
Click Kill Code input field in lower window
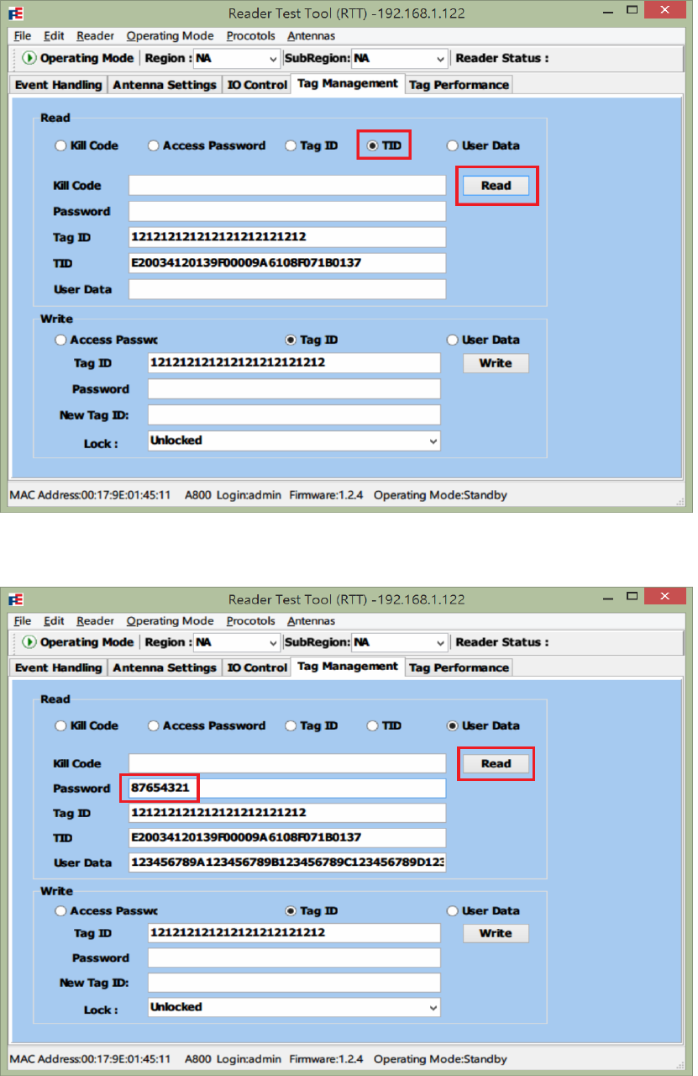[287, 764]
